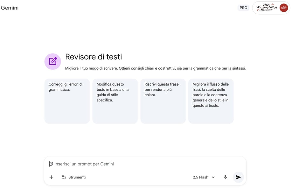
Task: Click the red Gem badge in the profile pill
Action: click(283, 8)
